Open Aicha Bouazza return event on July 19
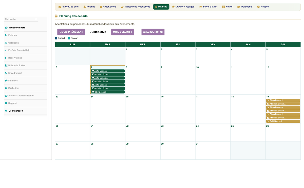Viewport: 304px width, 188px height. [x=283, y=107]
